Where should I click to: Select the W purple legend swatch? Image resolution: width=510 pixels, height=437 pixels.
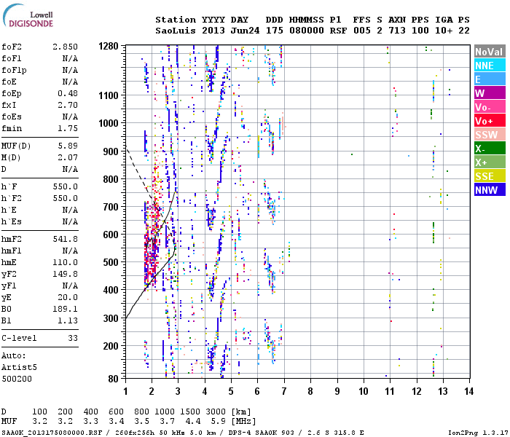point(490,93)
